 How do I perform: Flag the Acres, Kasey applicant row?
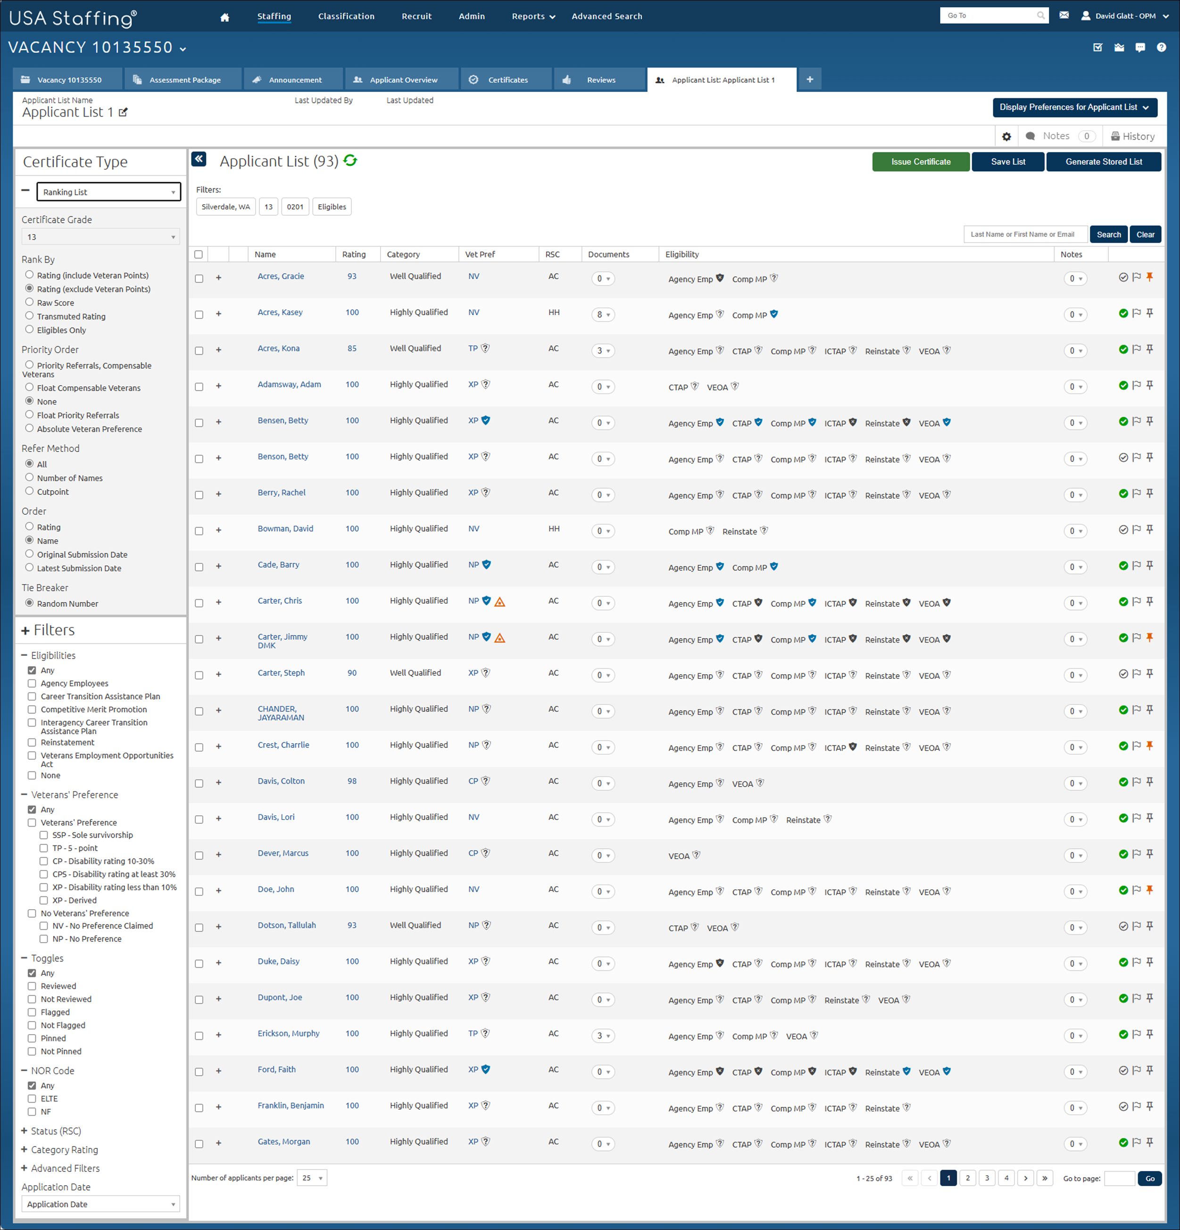[x=1136, y=313]
